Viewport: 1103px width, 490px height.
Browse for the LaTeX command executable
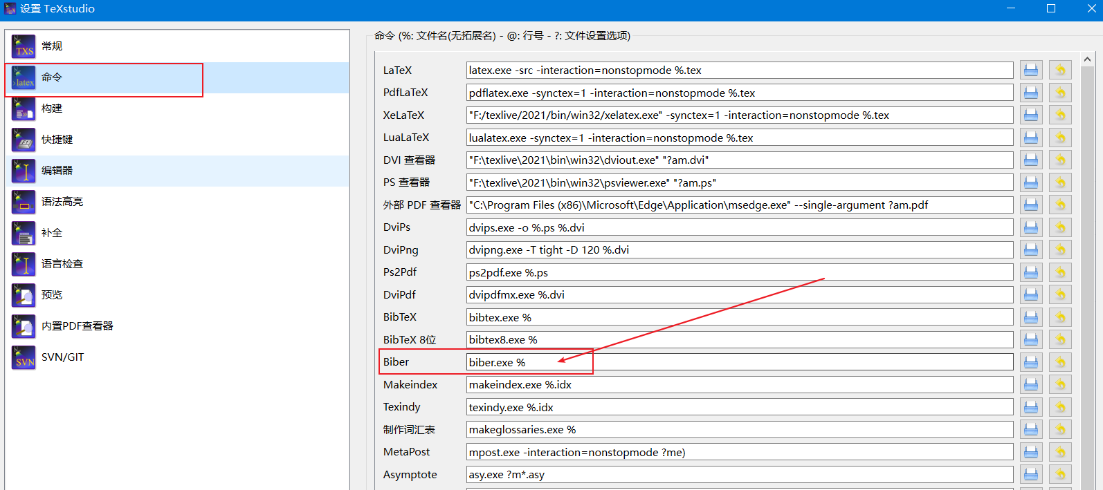tap(1031, 70)
